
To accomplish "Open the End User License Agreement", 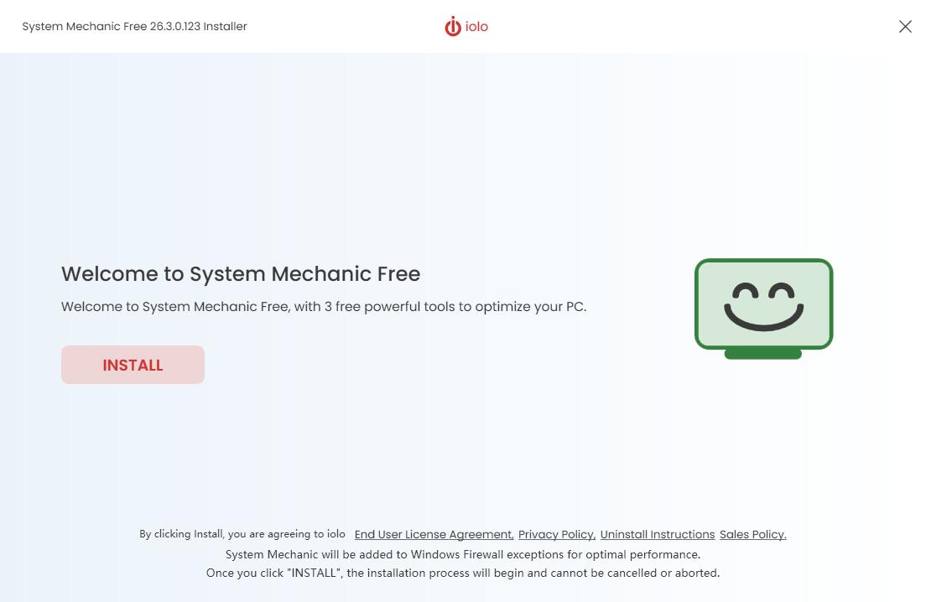I will pyautogui.click(x=434, y=534).
